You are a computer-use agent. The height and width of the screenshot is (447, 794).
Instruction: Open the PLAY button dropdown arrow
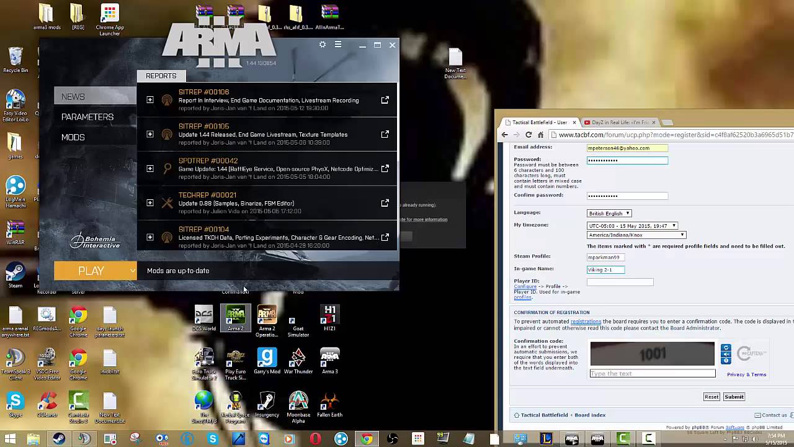tap(133, 271)
